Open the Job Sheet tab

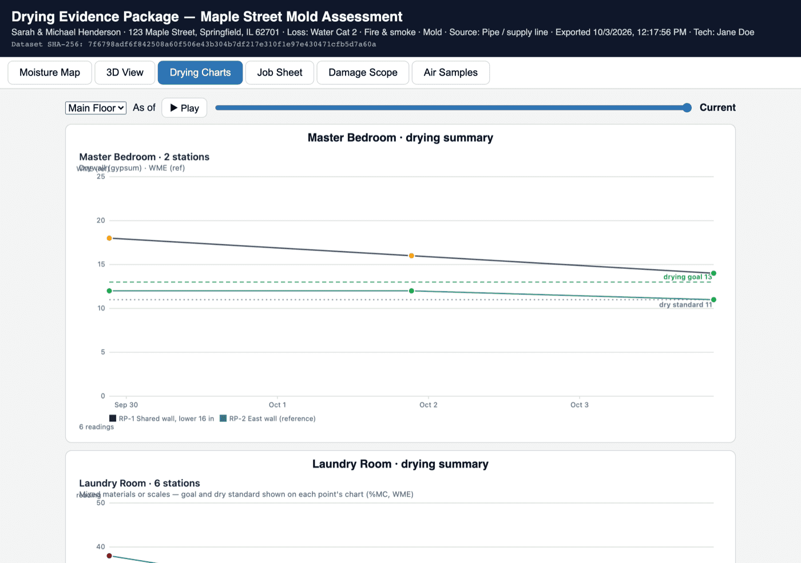[x=280, y=73]
